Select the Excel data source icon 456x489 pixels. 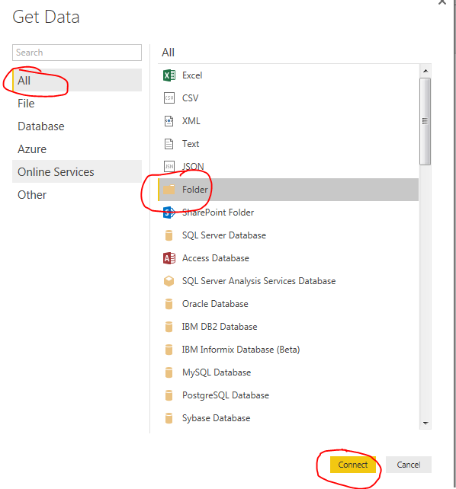[169, 75]
